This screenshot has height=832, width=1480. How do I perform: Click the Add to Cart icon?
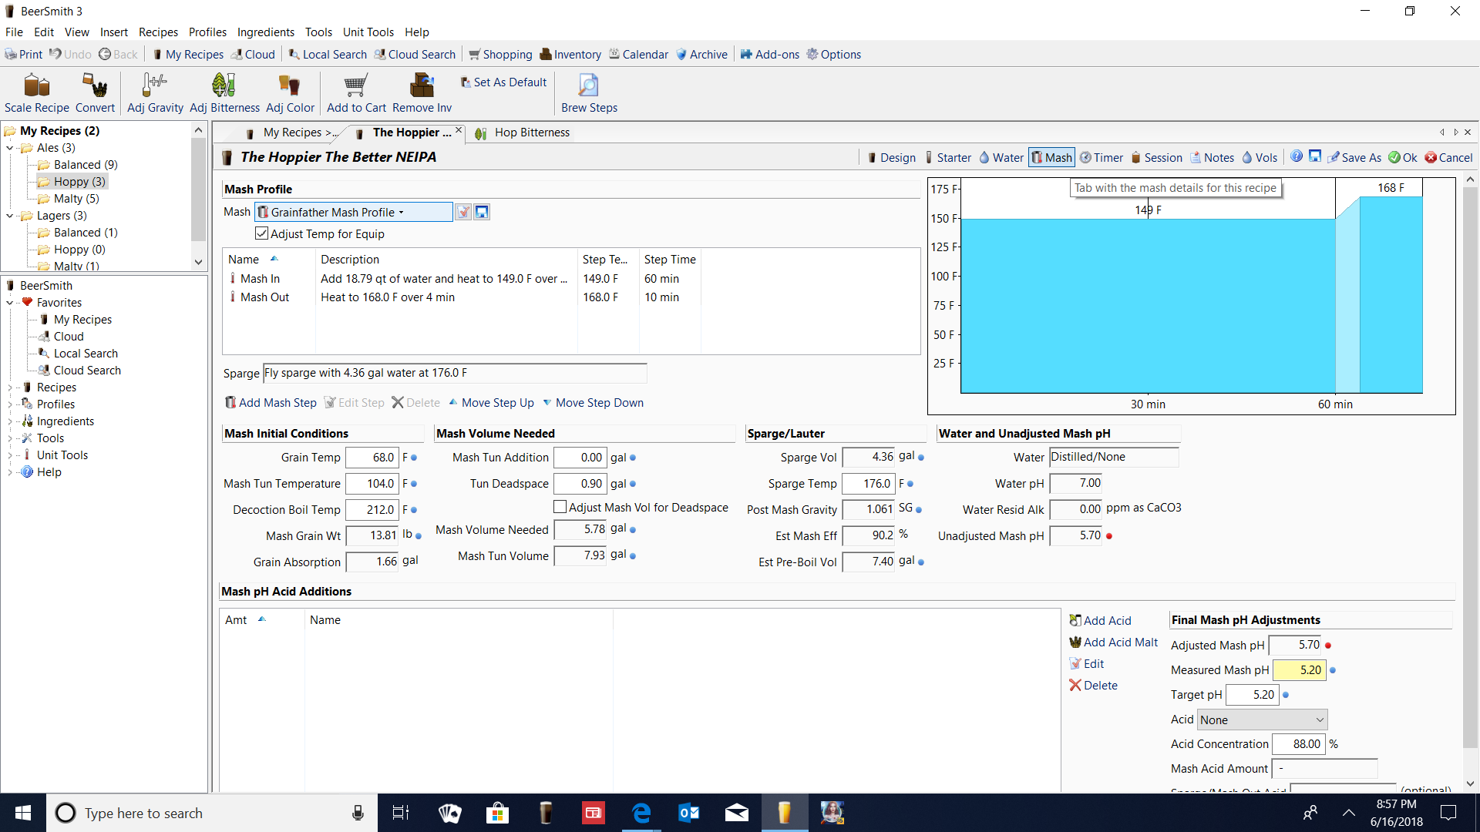click(x=356, y=92)
